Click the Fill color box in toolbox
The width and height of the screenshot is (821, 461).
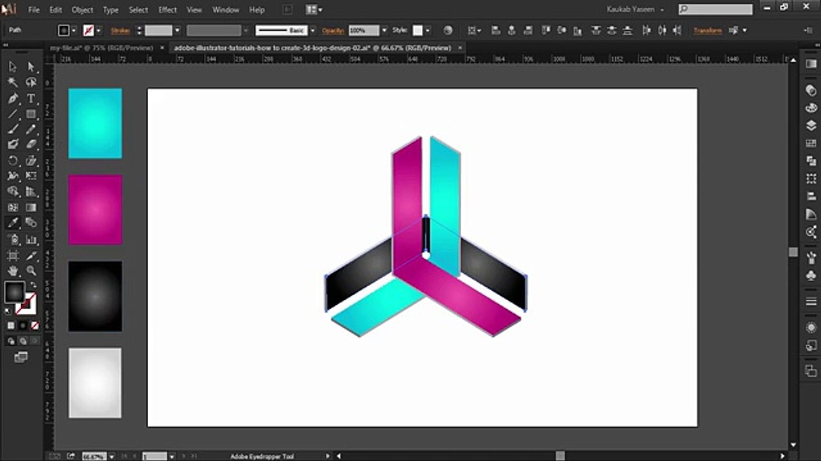click(x=14, y=293)
